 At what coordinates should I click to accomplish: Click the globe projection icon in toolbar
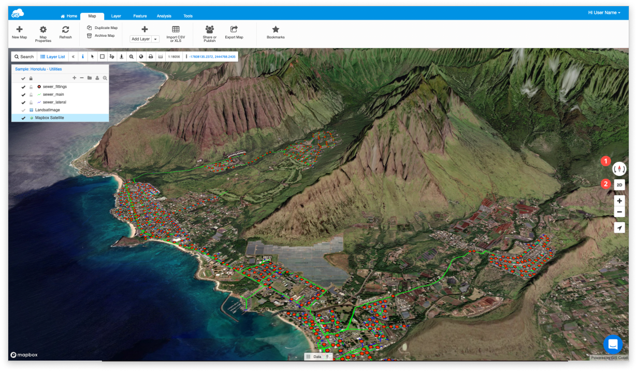141,56
